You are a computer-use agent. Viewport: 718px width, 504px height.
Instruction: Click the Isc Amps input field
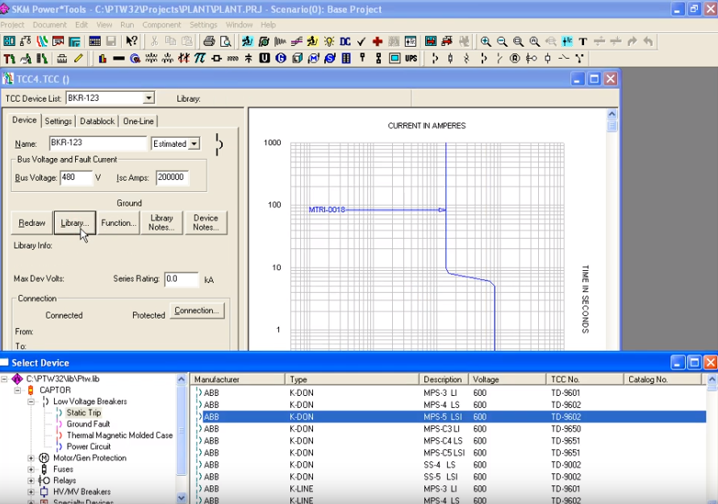point(173,177)
